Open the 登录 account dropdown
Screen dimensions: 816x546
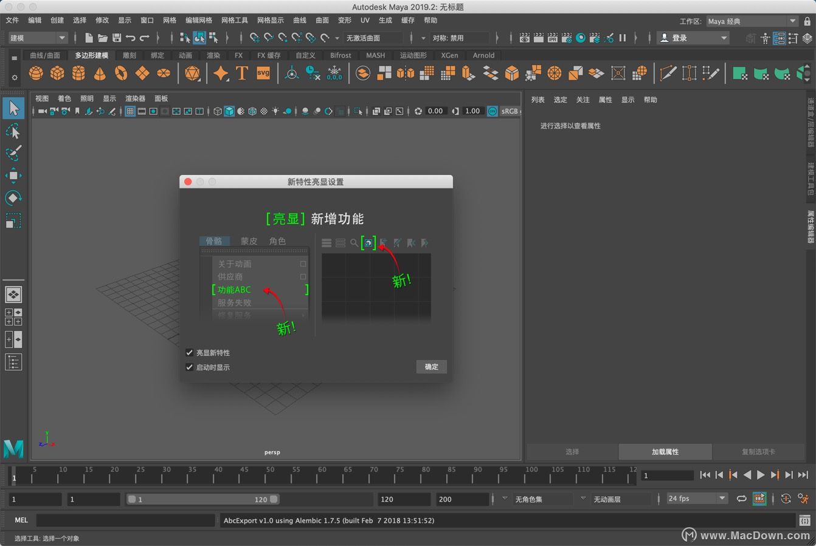(x=693, y=38)
